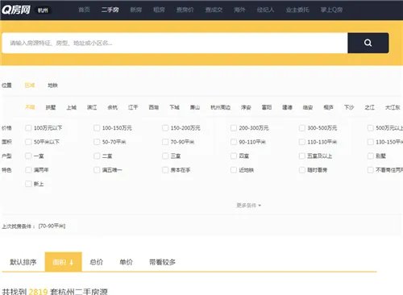Switch location filter to 地铁
Image resolution: width=403 pixels, height=295 pixels.
(52, 85)
